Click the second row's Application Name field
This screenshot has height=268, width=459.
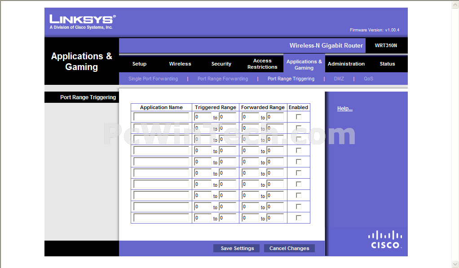click(161, 128)
